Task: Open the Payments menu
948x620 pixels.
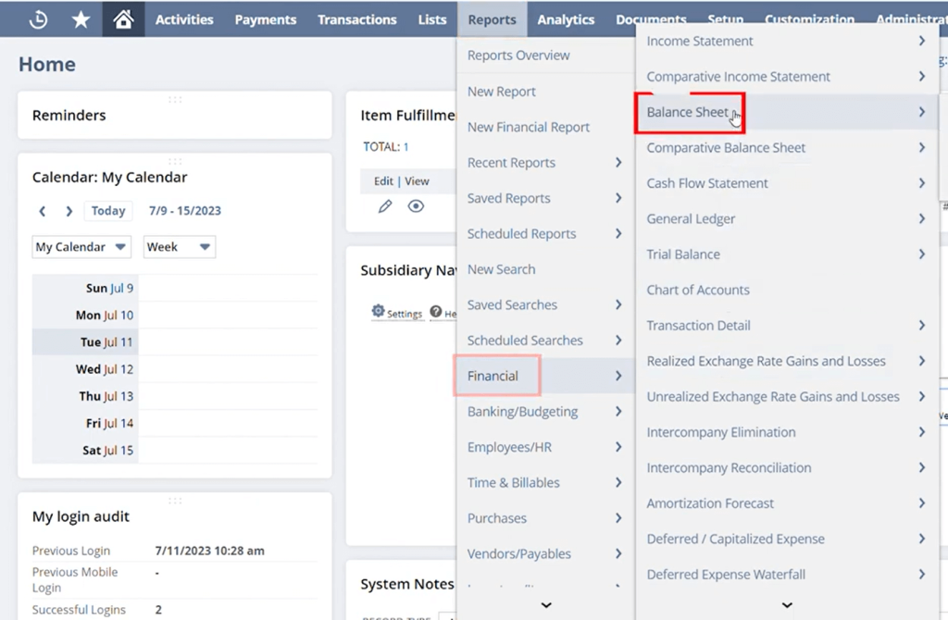Action: pyautogui.click(x=266, y=19)
